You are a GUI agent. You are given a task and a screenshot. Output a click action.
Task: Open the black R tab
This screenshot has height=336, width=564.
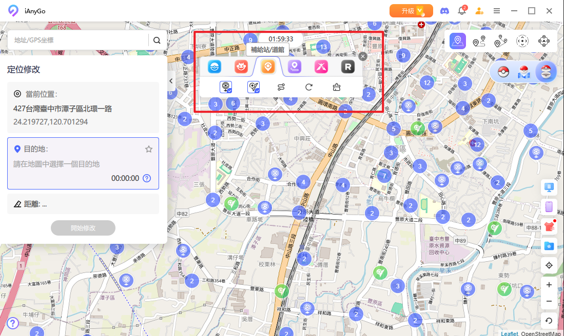point(348,67)
